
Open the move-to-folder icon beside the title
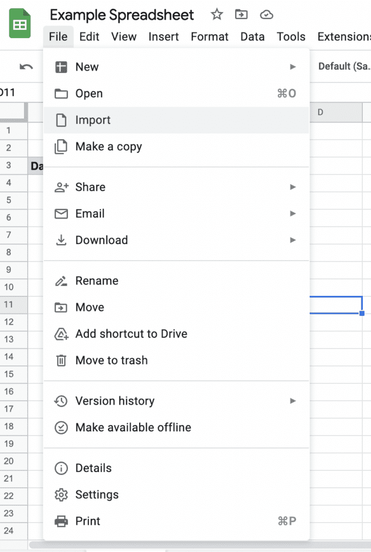pos(241,15)
